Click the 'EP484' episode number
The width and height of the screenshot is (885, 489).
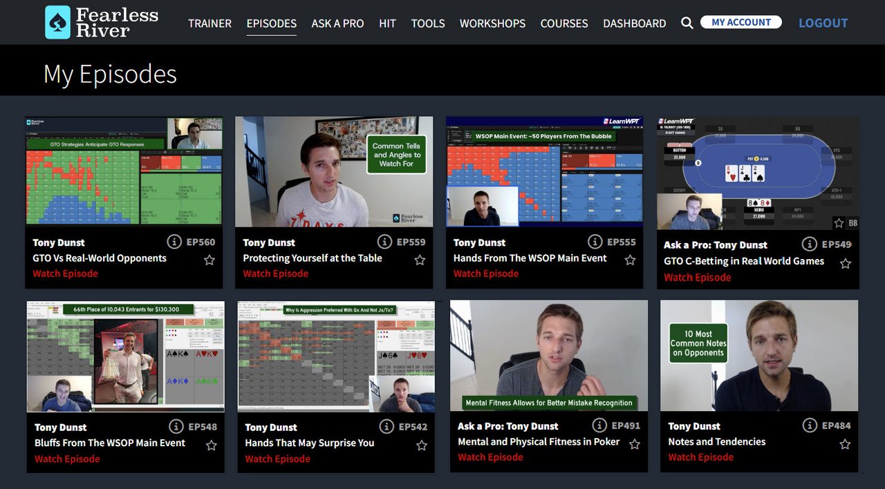click(837, 425)
